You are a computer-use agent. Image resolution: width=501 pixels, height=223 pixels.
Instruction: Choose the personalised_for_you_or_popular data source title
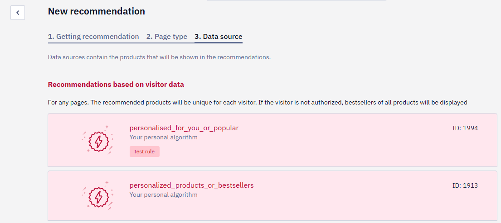(x=184, y=128)
